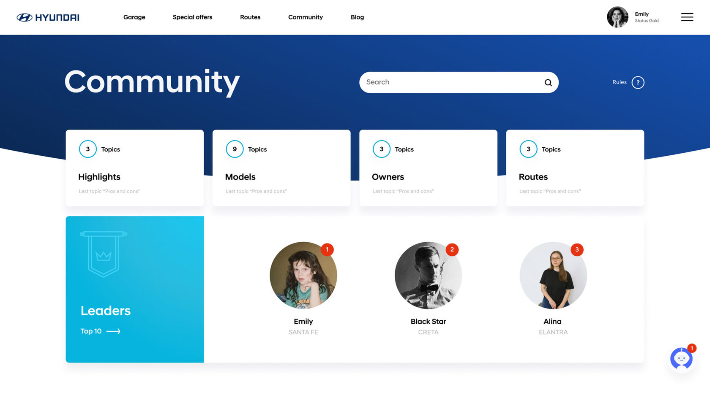
Task: Click the Models topics count circle
Action: click(235, 149)
